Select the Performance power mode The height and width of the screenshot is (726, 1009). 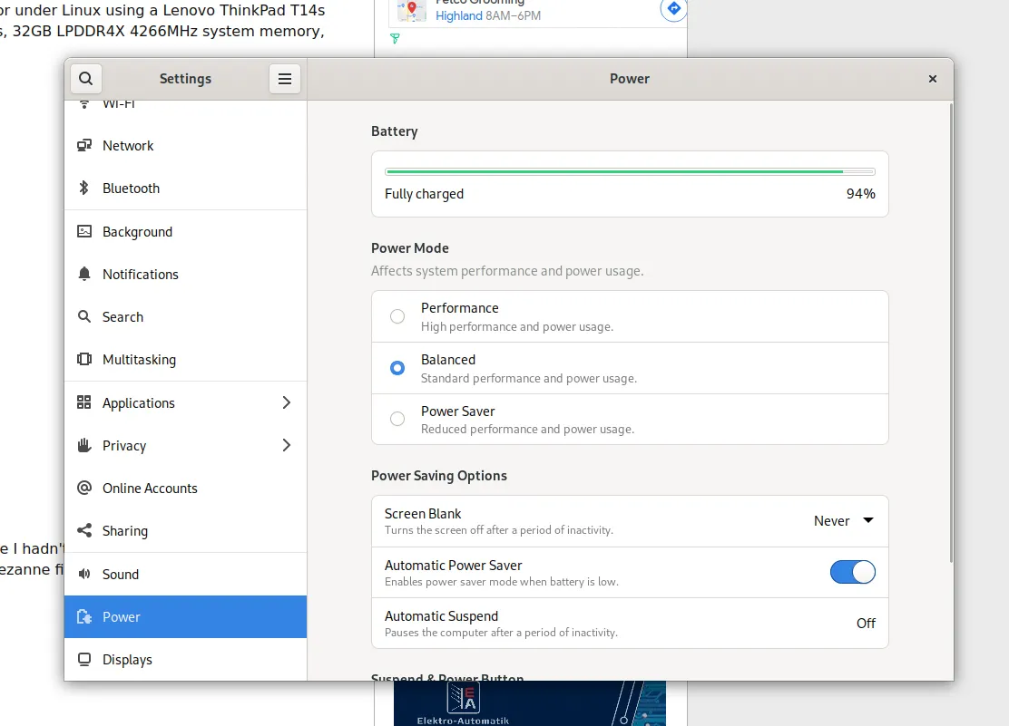[x=397, y=316]
